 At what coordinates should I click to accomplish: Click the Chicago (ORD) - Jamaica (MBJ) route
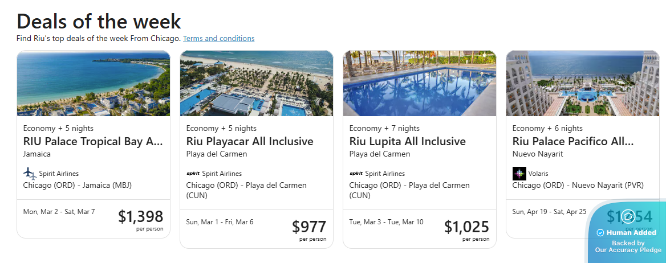[78, 185]
